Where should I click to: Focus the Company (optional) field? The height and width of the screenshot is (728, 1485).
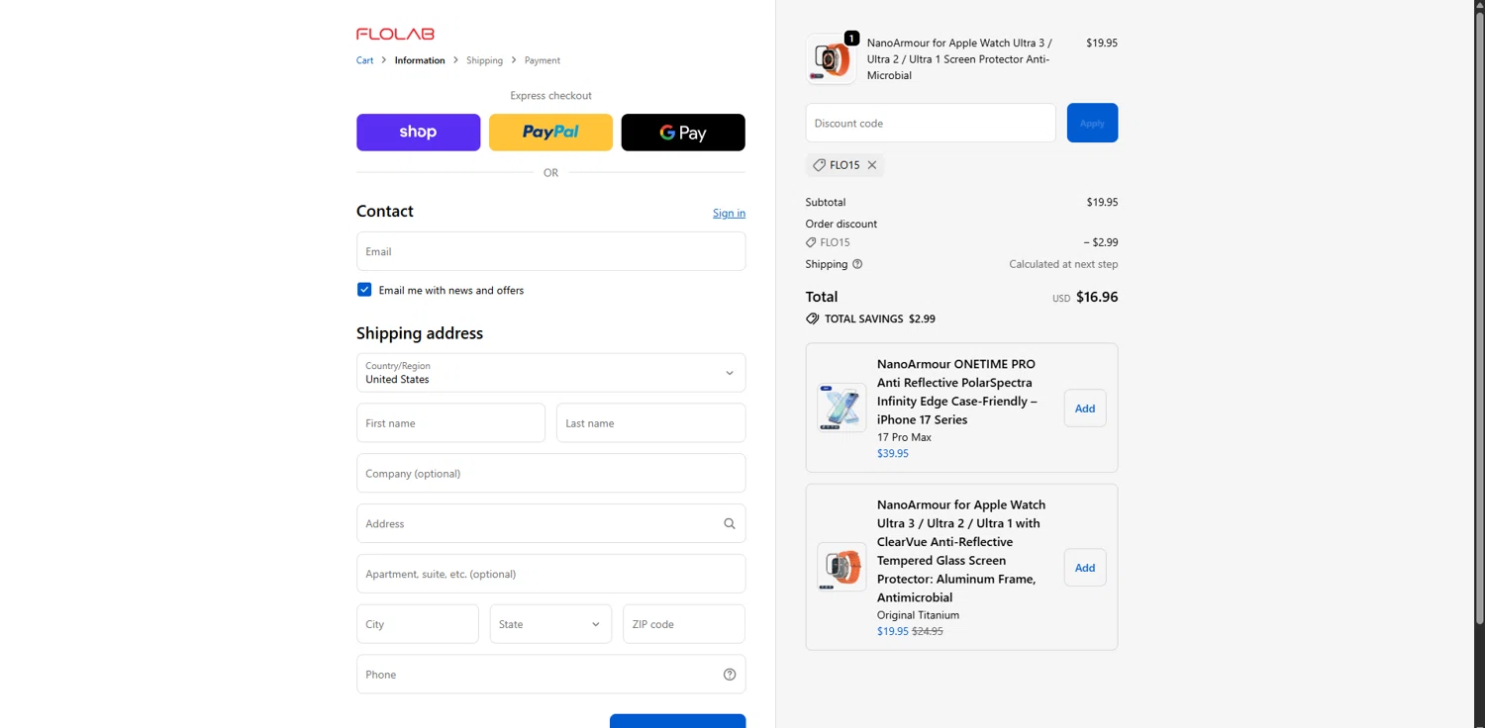[550, 473]
